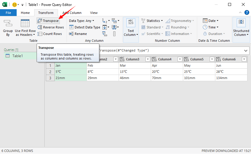251x154 pixels.
Task: Open the Column6 filter dropdown arrow
Action: (244, 59)
